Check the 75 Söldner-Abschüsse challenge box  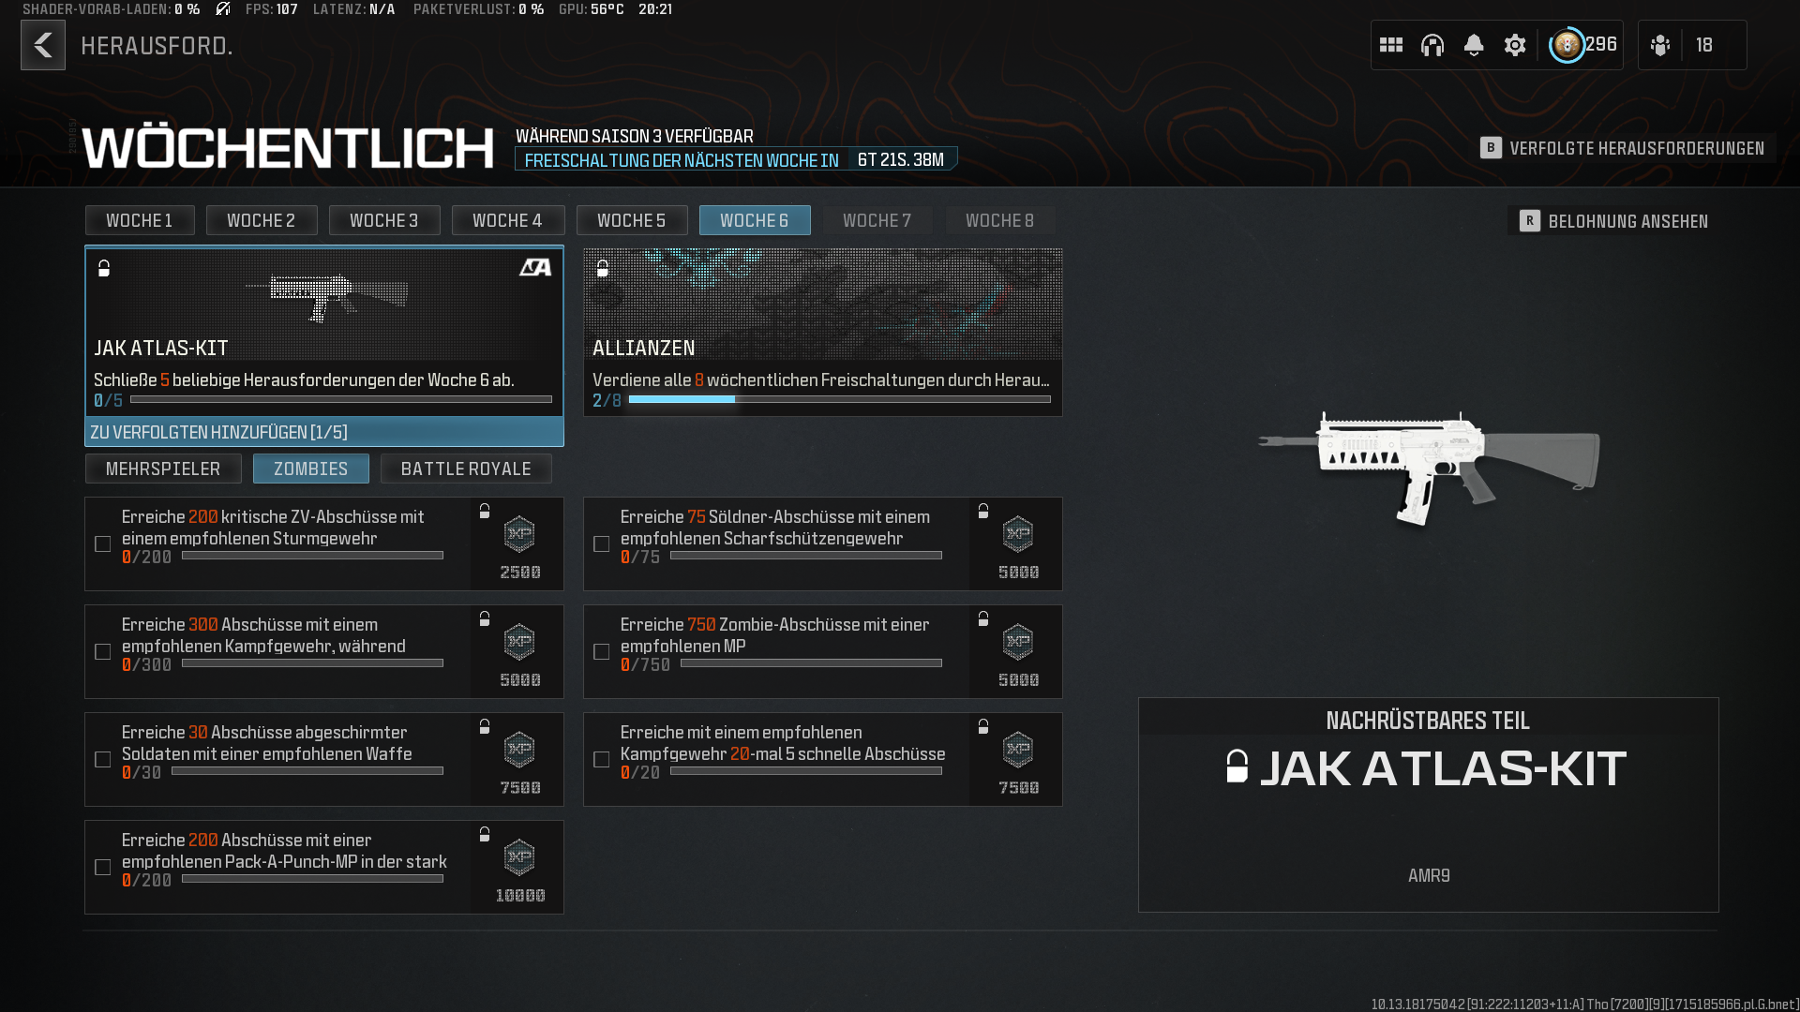pyautogui.click(x=602, y=544)
